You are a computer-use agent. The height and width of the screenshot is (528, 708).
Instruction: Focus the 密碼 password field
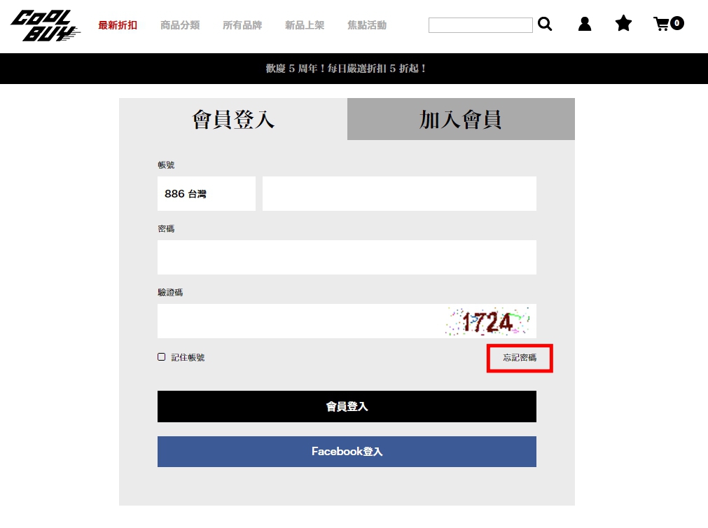pos(347,258)
